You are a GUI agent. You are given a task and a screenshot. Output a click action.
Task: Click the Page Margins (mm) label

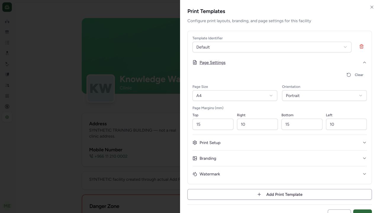pyautogui.click(x=208, y=108)
